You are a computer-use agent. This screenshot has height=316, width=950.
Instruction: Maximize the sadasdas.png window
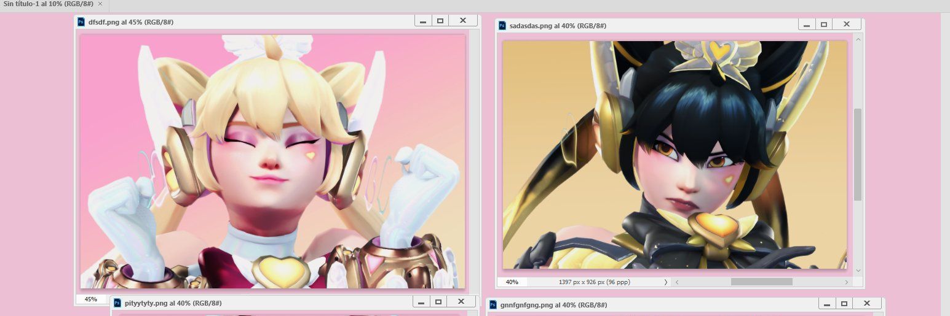tap(824, 25)
